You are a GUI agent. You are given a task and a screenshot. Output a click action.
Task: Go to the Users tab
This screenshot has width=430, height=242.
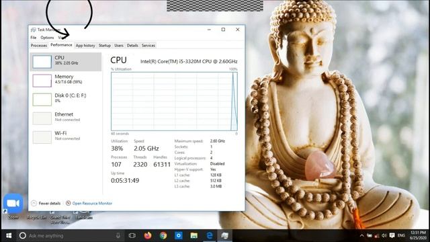click(119, 46)
